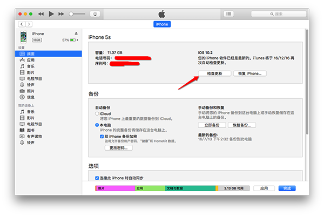Select the 本电脑 backup radio button

coord(97,125)
